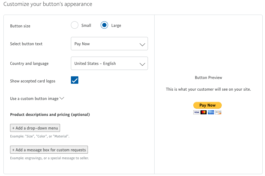Expand Use a custom button image
Viewport: 265px width, 176px height.
point(37,99)
